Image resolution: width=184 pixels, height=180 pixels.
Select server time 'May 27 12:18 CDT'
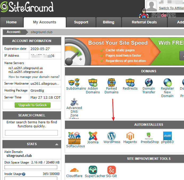(x=46, y=98)
